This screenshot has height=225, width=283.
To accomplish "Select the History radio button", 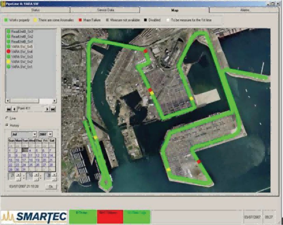I will (8, 125).
